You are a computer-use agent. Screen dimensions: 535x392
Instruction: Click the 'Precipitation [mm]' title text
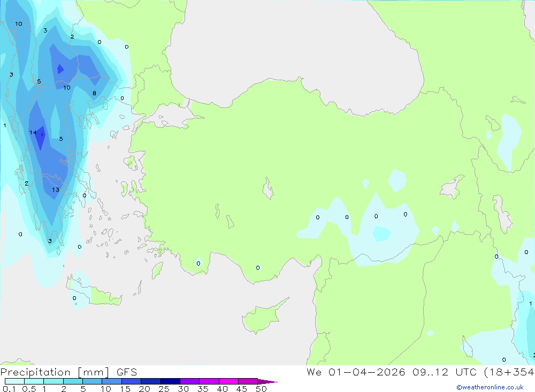coord(55,372)
